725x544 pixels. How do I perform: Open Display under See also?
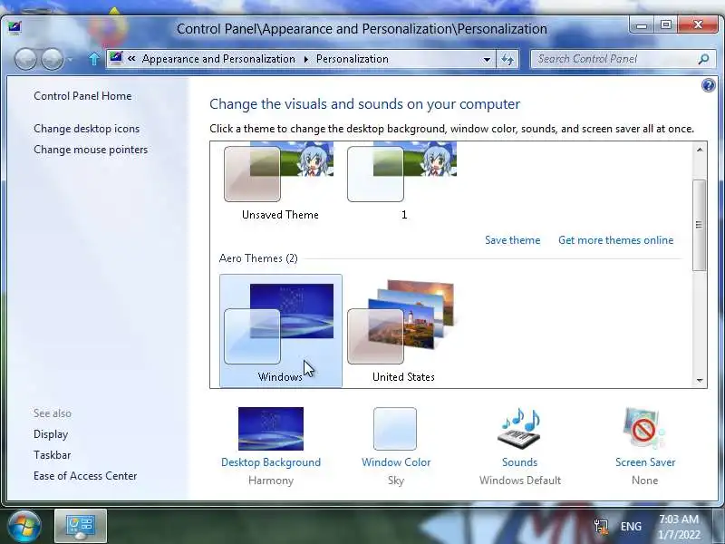tap(51, 434)
